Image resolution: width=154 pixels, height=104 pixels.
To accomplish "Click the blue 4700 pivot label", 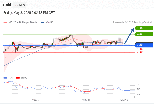I will (x=144, y=45).
